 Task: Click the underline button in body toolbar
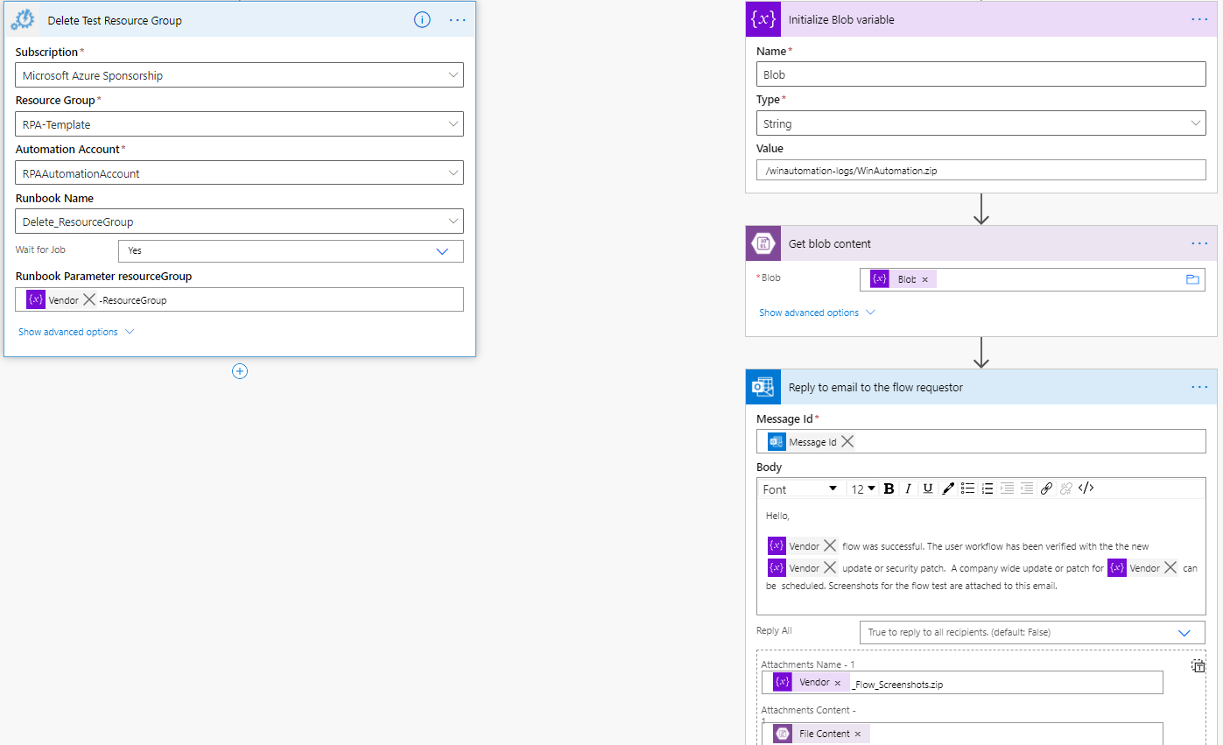pos(928,488)
